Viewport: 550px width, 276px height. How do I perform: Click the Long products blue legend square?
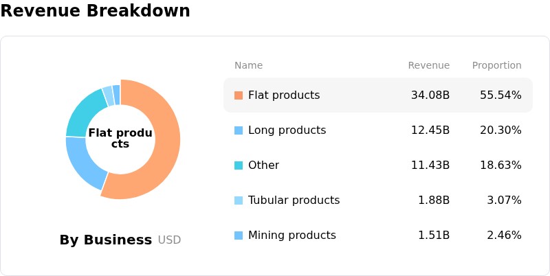(x=239, y=130)
